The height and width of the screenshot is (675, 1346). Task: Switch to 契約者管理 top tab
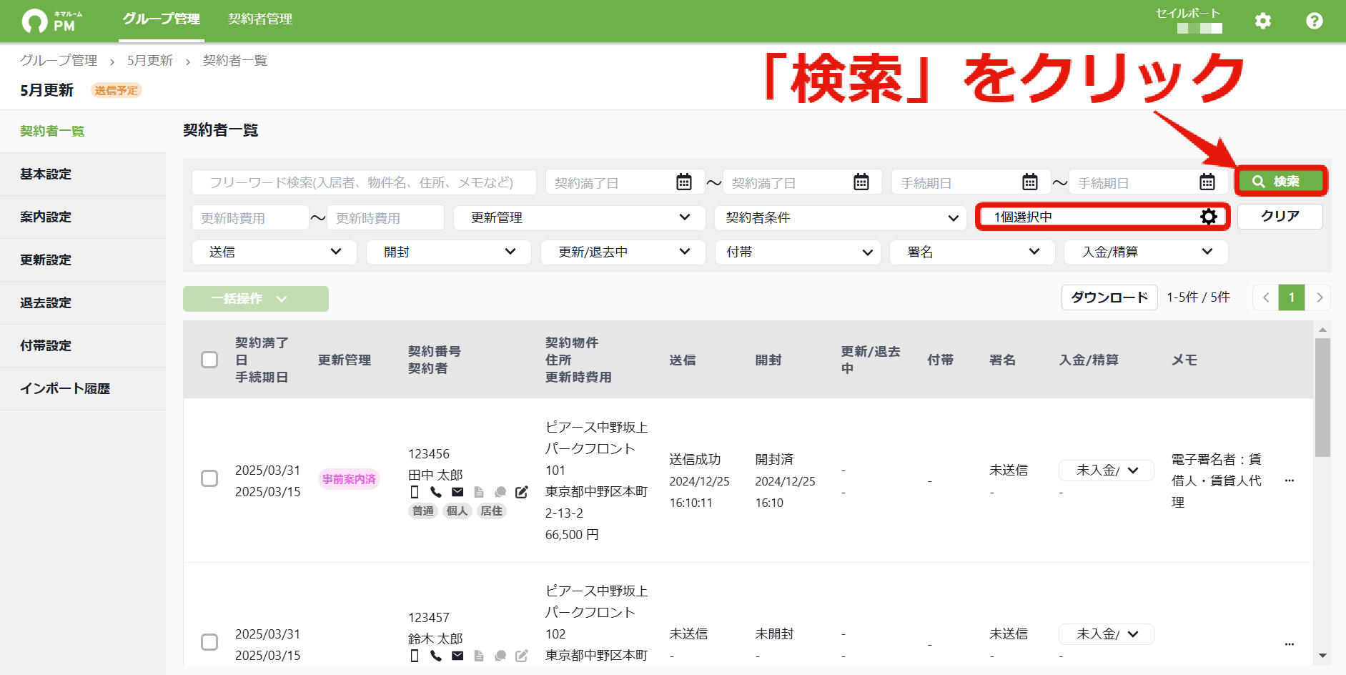(260, 19)
